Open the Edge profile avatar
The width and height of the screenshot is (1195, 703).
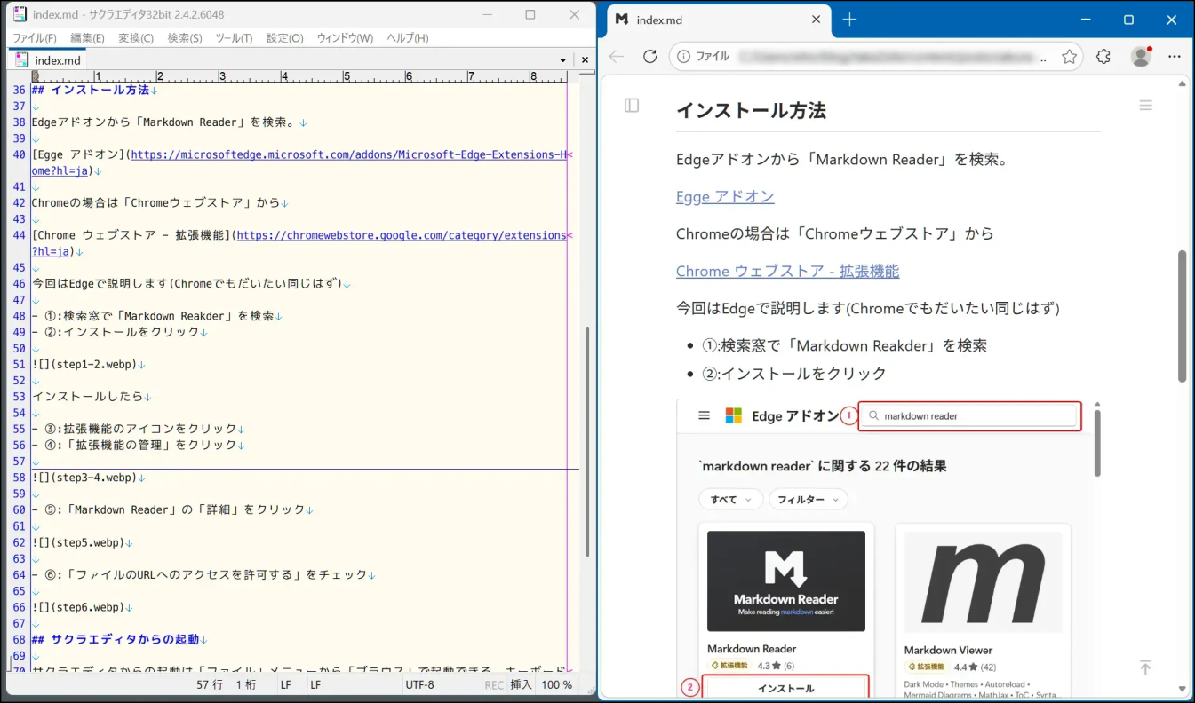[1141, 56]
